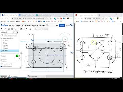Open the Assembly 1 tab
This screenshot has width=123, height=92.
point(32,76)
